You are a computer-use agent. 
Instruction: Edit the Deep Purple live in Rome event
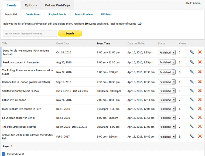click(192, 52)
